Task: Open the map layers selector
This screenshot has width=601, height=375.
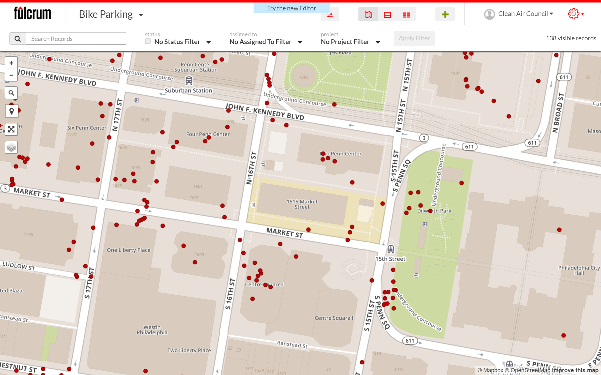Action: point(11,147)
